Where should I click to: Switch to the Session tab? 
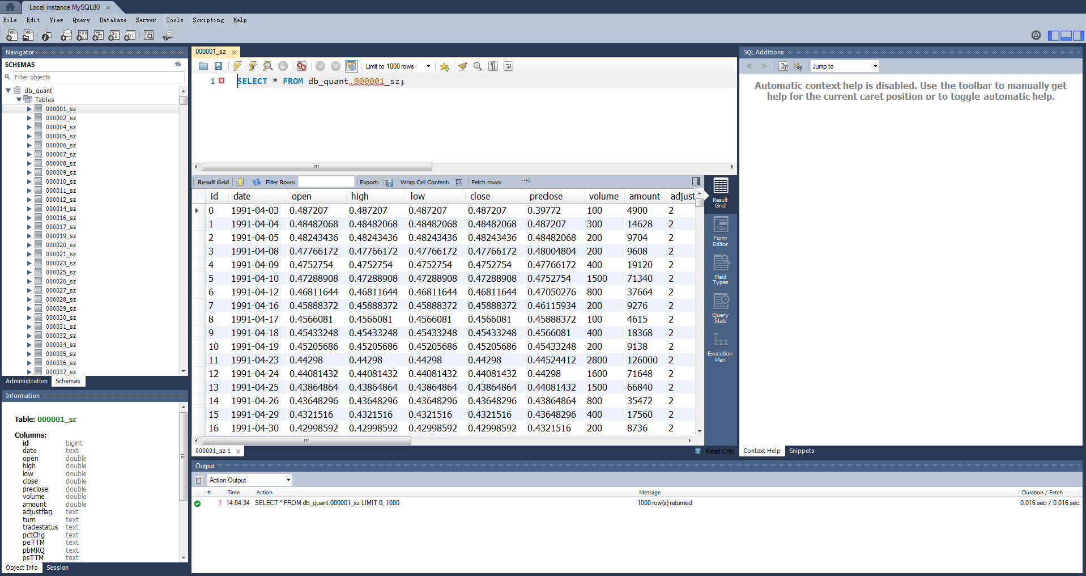pyautogui.click(x=57, y=567)
